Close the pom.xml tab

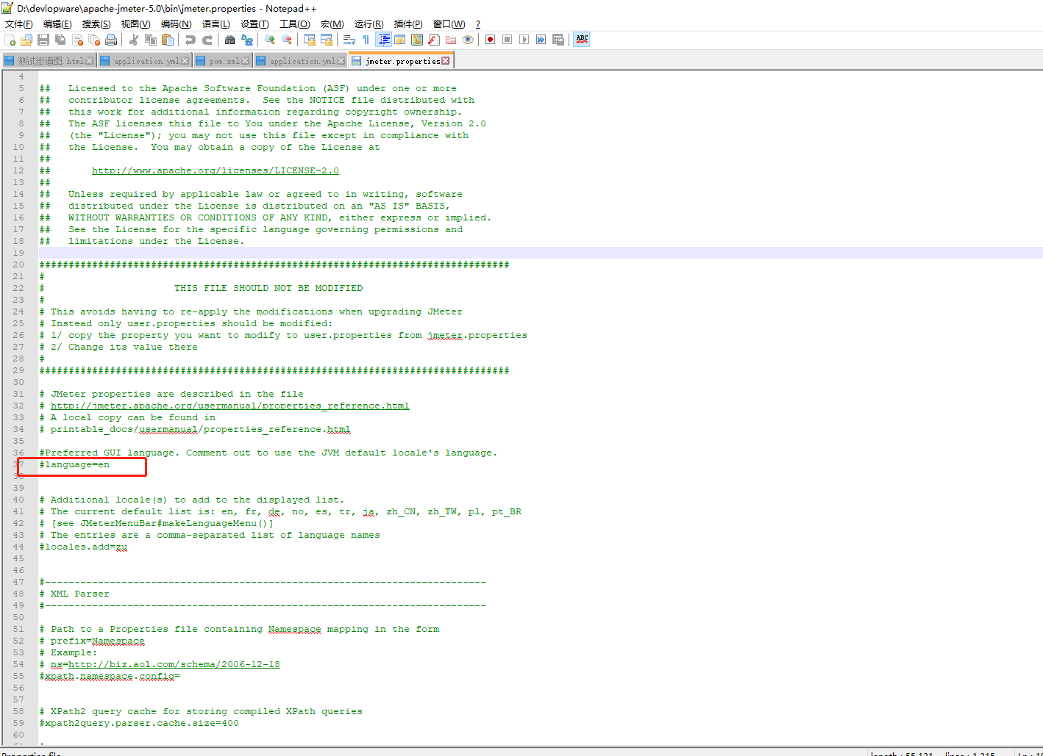[246, 61]
